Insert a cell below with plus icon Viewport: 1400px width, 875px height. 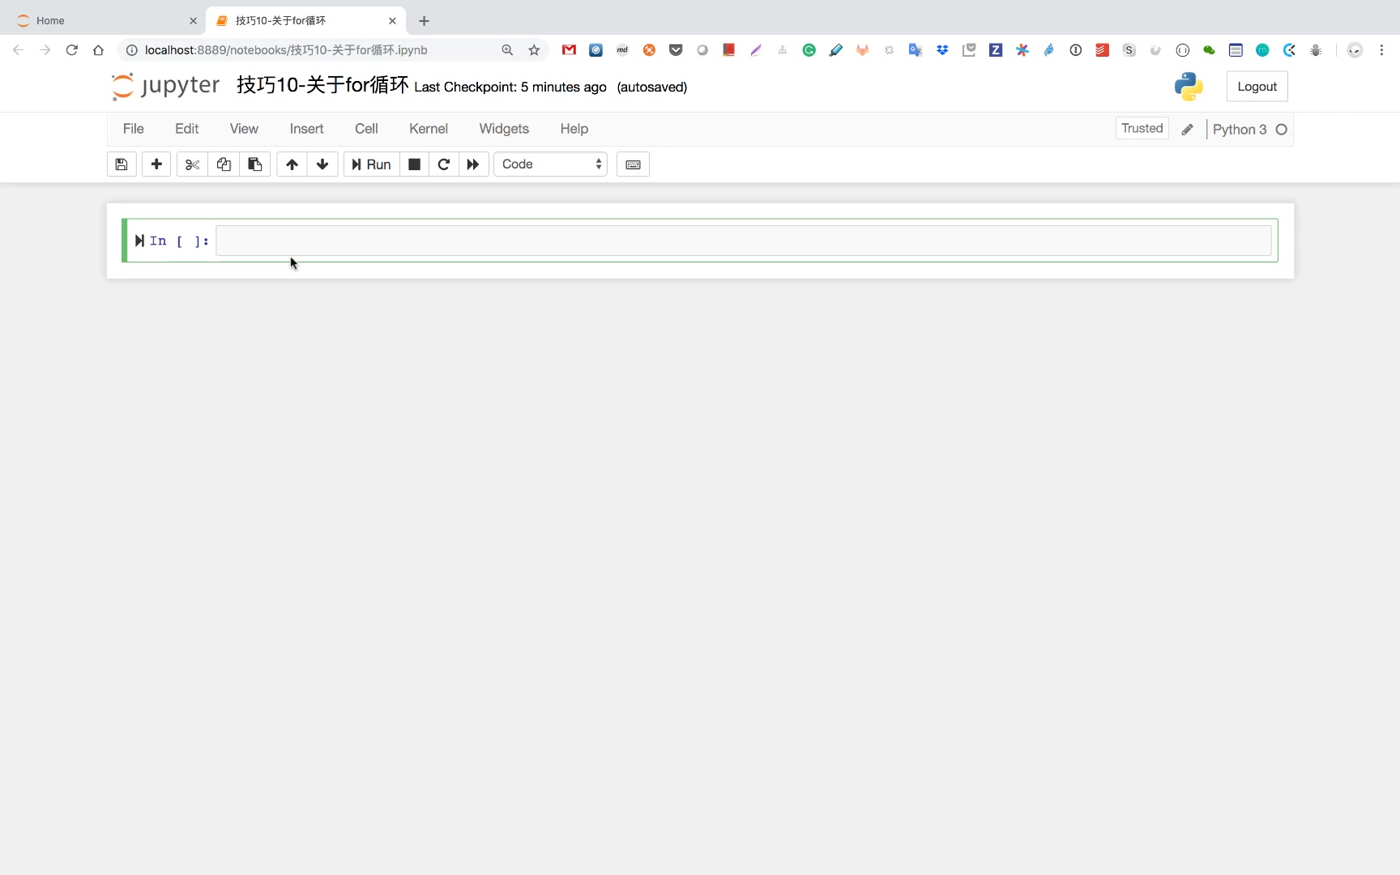point(156,164)
